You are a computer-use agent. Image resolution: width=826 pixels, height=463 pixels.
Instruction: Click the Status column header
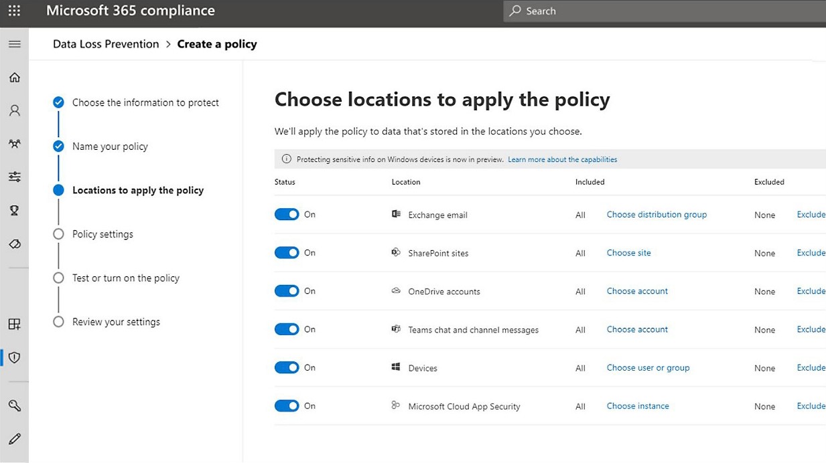tap(285, 182)
